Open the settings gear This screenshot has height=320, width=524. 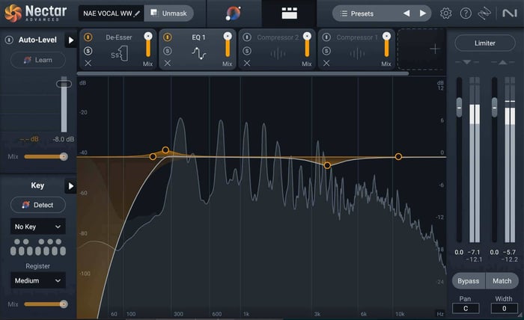[x=445, y=13]
